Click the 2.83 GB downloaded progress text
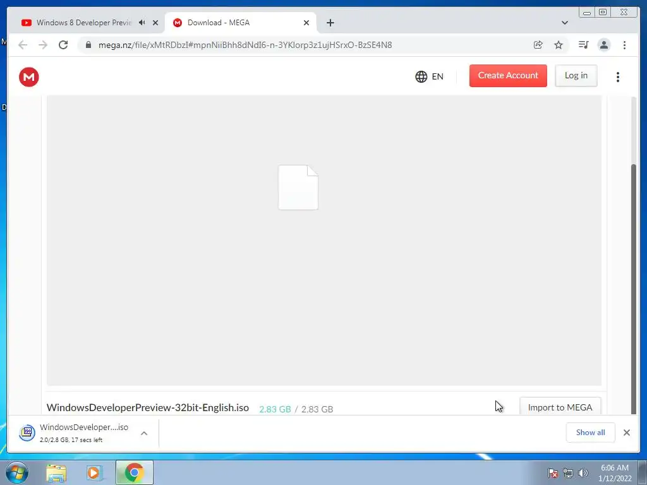This screenshot has height=485, width=647. pyautogui.click(x=275, y=409)
